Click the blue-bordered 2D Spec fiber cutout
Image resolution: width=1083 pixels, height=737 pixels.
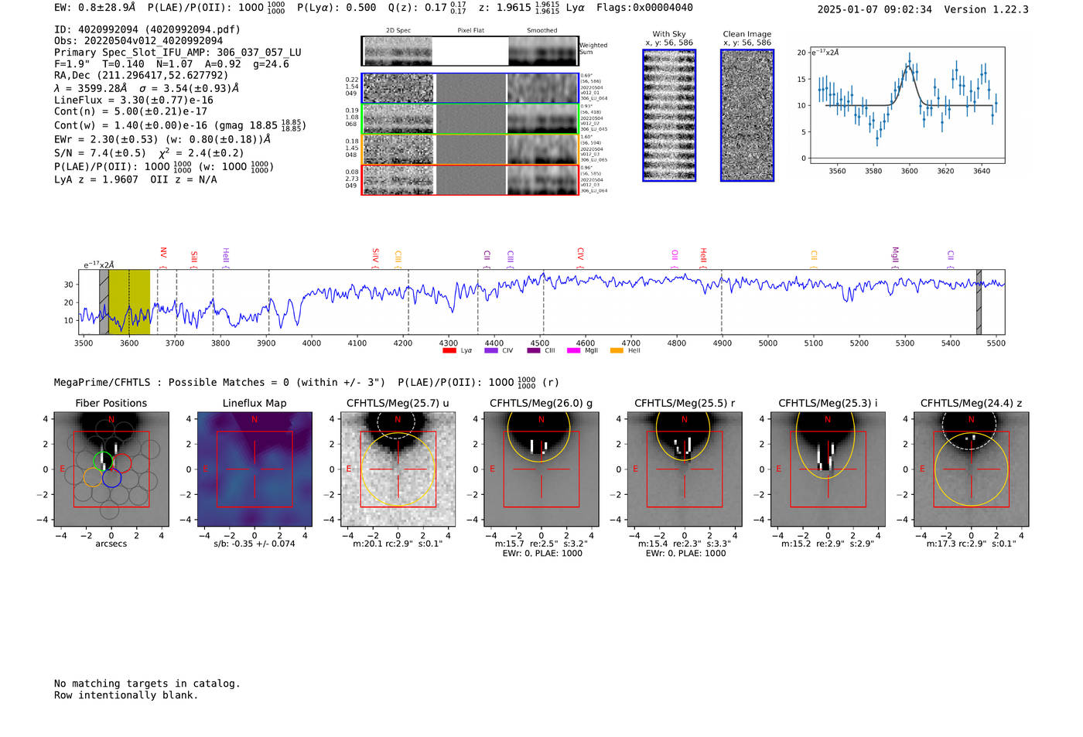398,88
